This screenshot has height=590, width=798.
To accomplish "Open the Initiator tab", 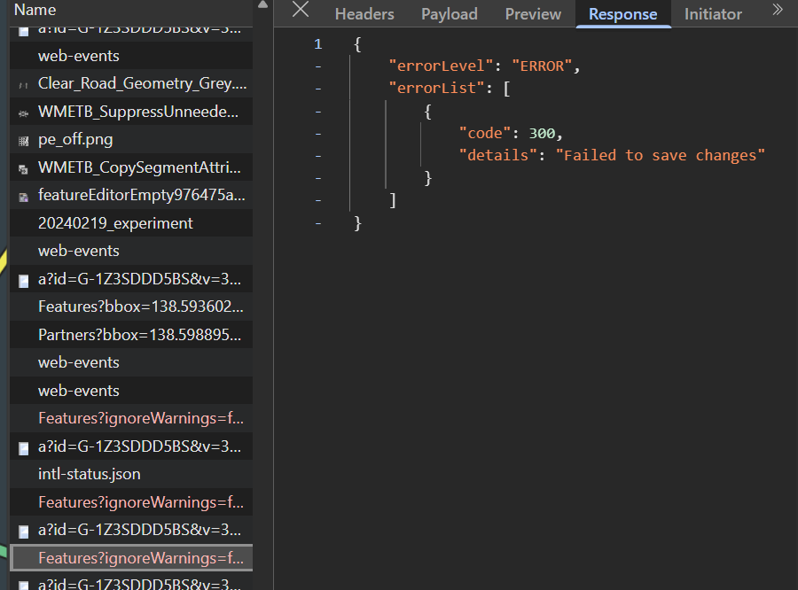I will click(x=713, y=14).
